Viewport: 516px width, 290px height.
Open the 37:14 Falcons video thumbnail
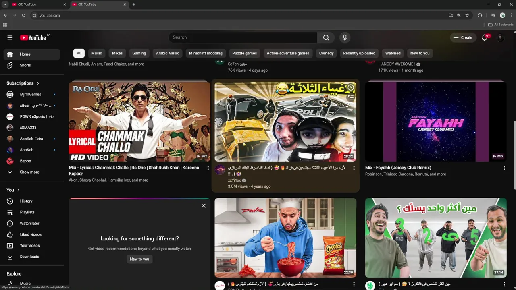tap(436, 238)
